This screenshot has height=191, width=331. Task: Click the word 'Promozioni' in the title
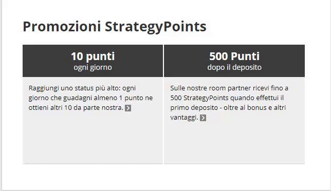[62, 26]
